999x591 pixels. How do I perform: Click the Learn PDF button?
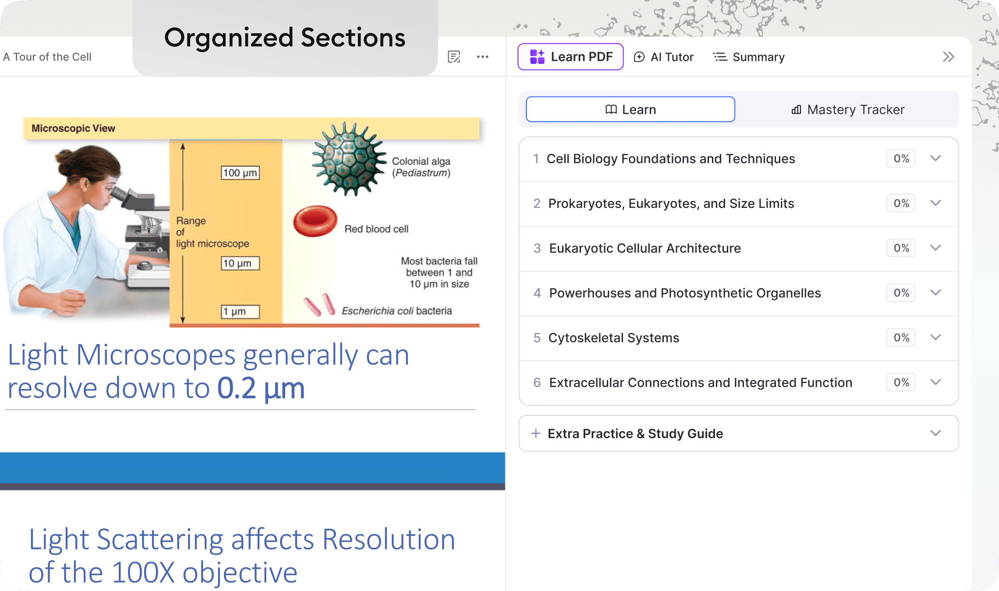point(570,56)
